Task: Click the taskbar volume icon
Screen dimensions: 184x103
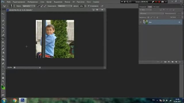Action: [x=167, y=100]
